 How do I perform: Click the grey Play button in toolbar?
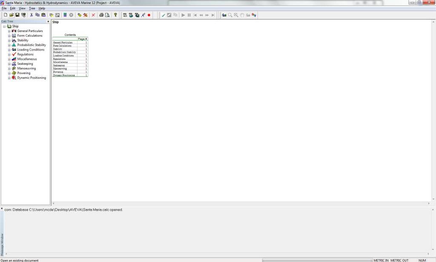183,15
